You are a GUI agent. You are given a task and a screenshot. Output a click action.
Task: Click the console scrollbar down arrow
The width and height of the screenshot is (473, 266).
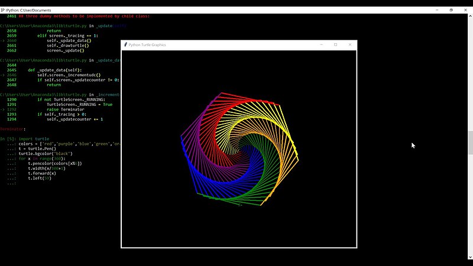(470, 257)
